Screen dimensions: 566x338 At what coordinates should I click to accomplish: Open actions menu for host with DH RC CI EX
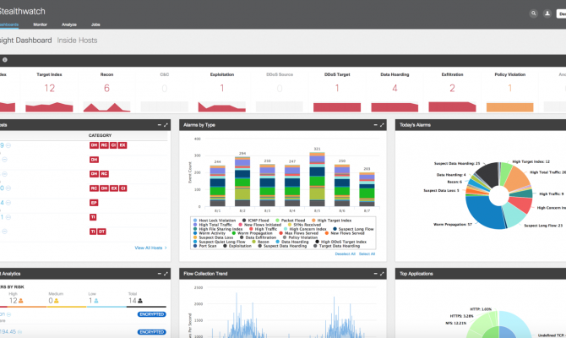point(8,145)
